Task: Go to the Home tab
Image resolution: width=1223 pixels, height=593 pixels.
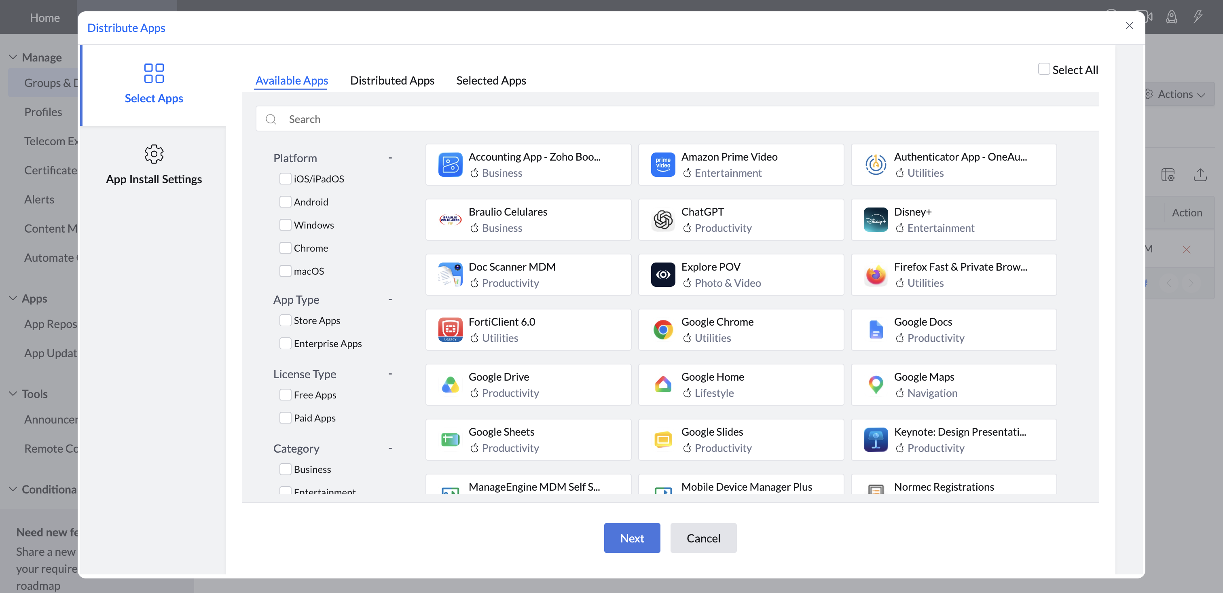Action: 44,17
